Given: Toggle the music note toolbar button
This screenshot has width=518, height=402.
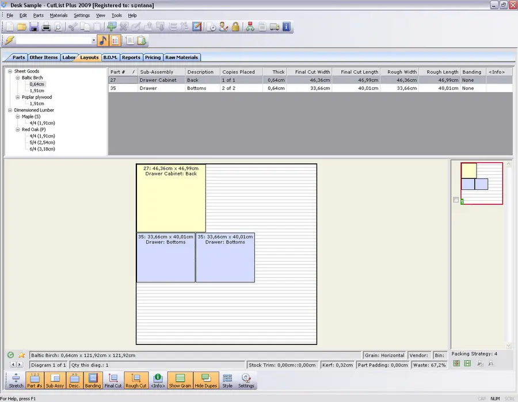Looking at the screenshot, I should (103, 40).
